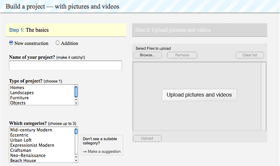Select the Neo-Renaissance category
Viewport: 280px width, 166px height.
coord(42,155)
